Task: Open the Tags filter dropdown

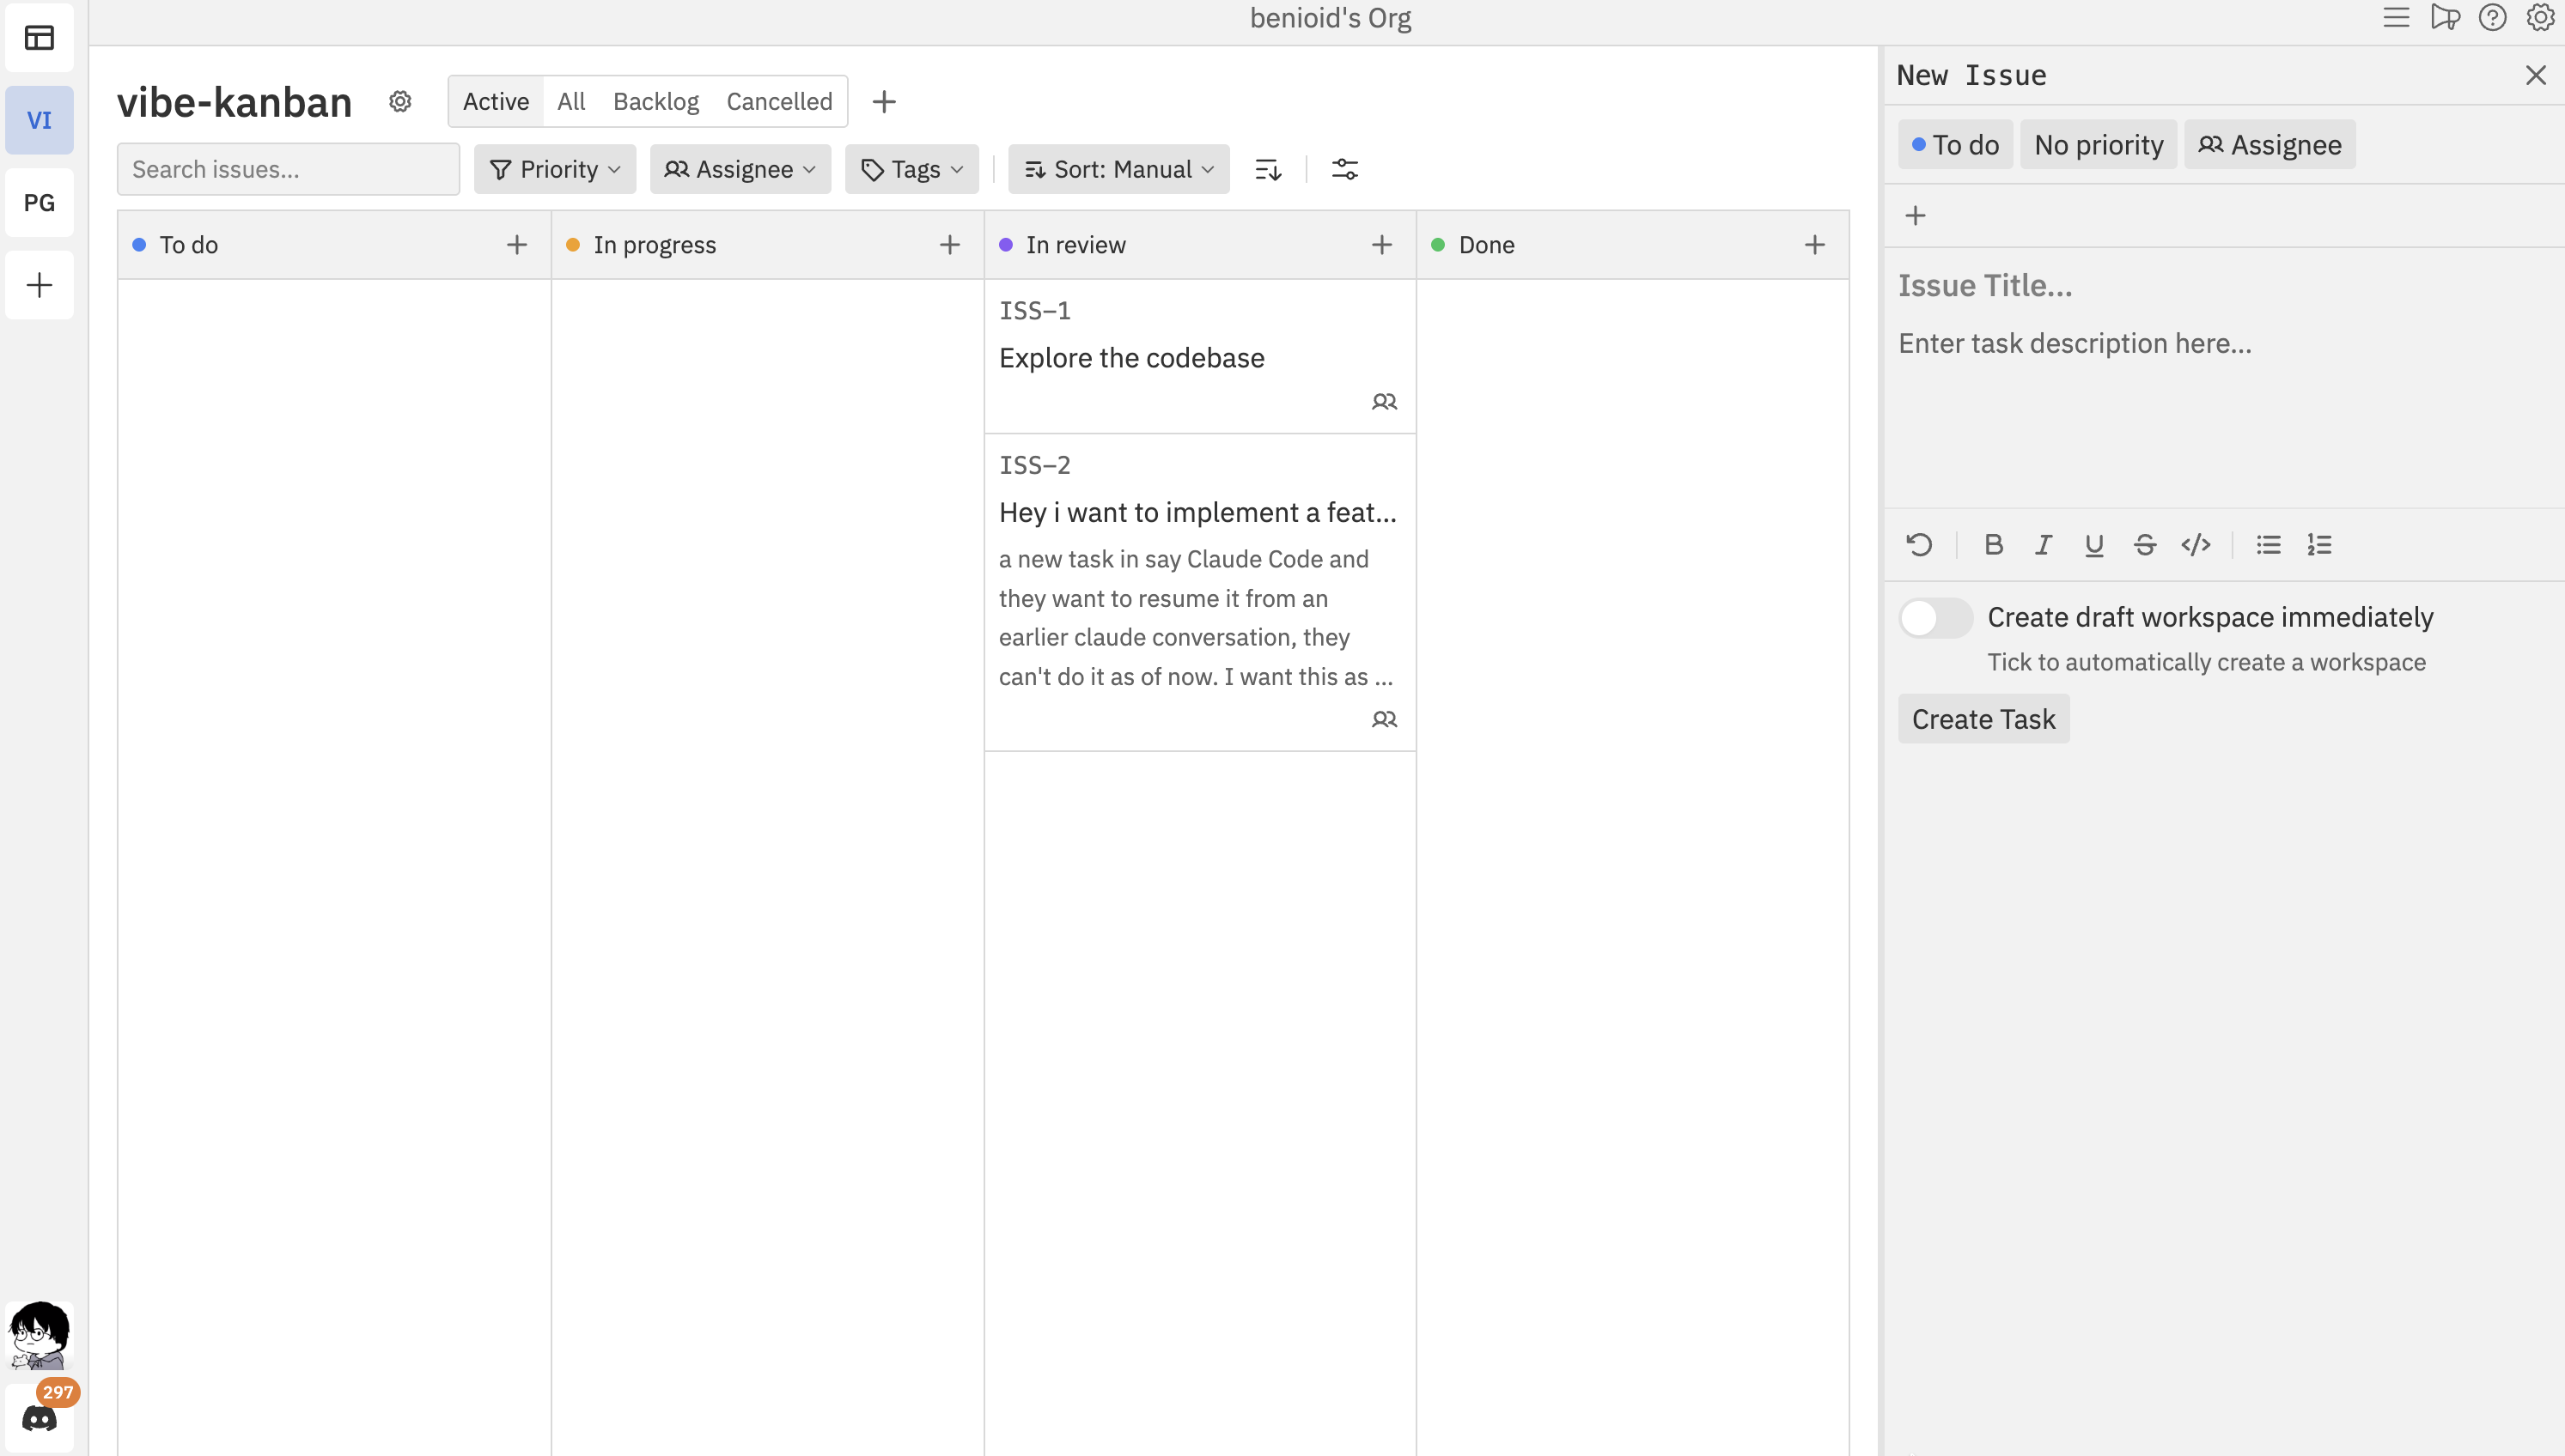Action: pos(911,169)
